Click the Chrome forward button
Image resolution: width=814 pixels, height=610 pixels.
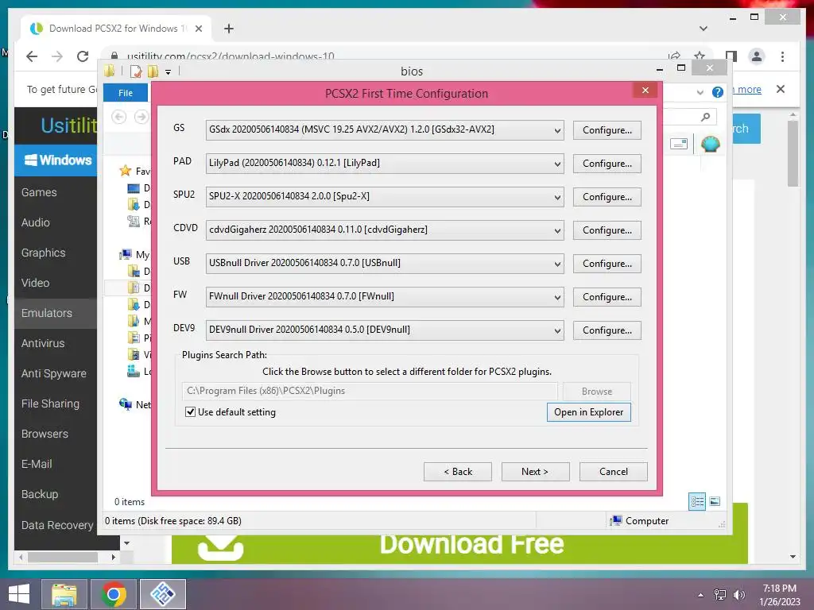[57, 56]
